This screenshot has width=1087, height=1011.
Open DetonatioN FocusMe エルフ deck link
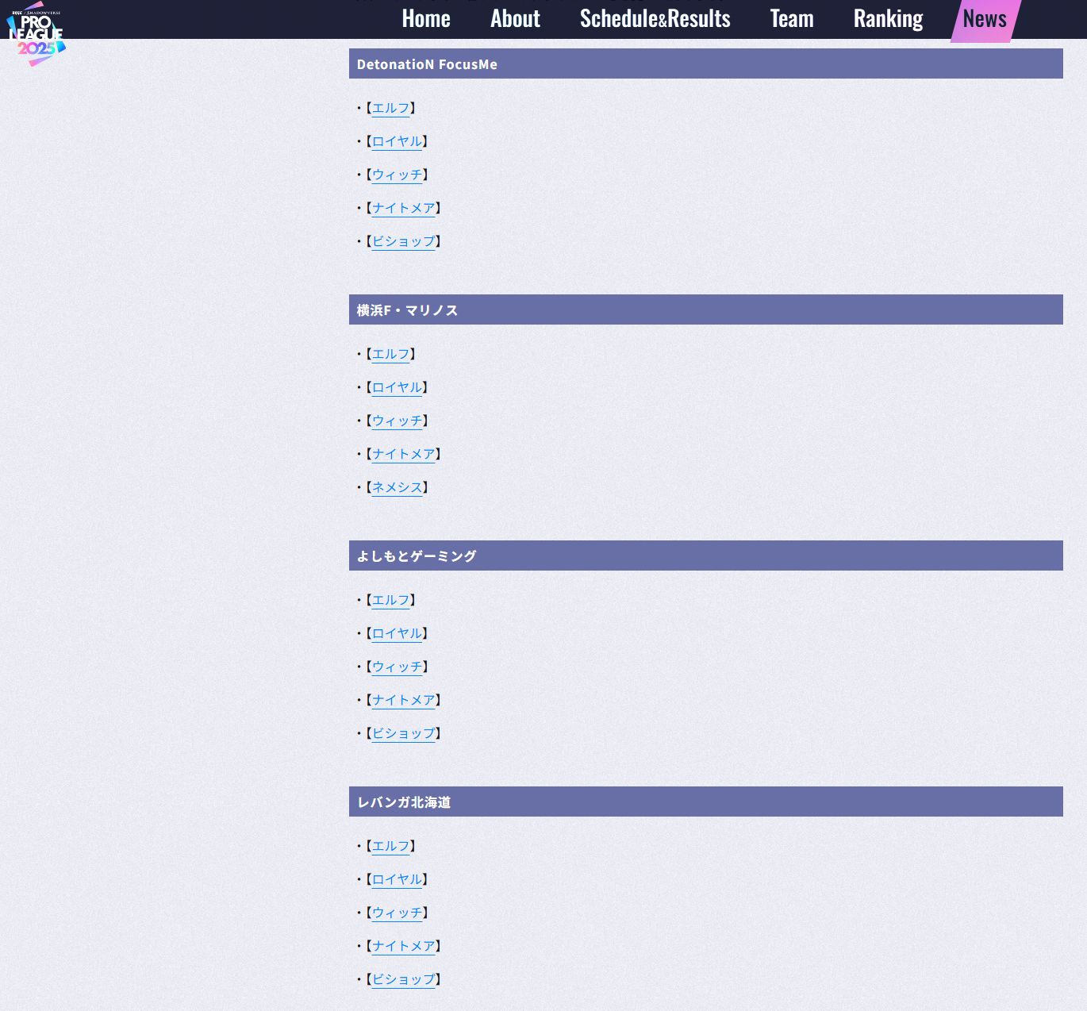pyautogui.click(x=390, y=108)
